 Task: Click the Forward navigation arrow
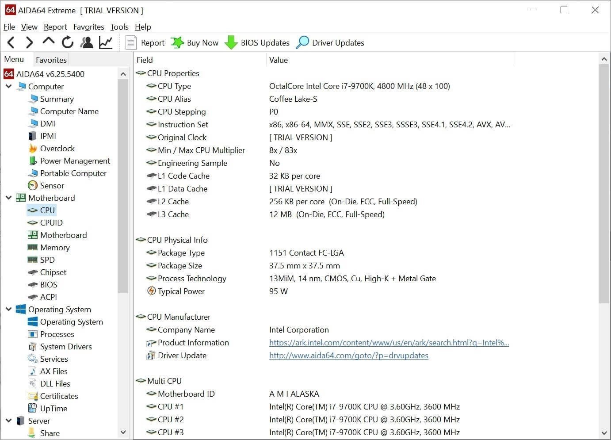[x=29, y=42]
